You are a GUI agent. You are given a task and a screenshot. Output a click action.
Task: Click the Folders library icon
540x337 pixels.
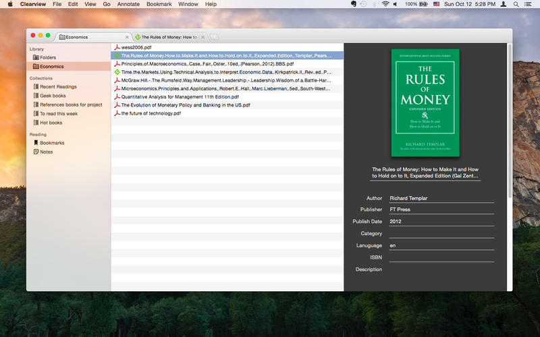pos(36,57)
